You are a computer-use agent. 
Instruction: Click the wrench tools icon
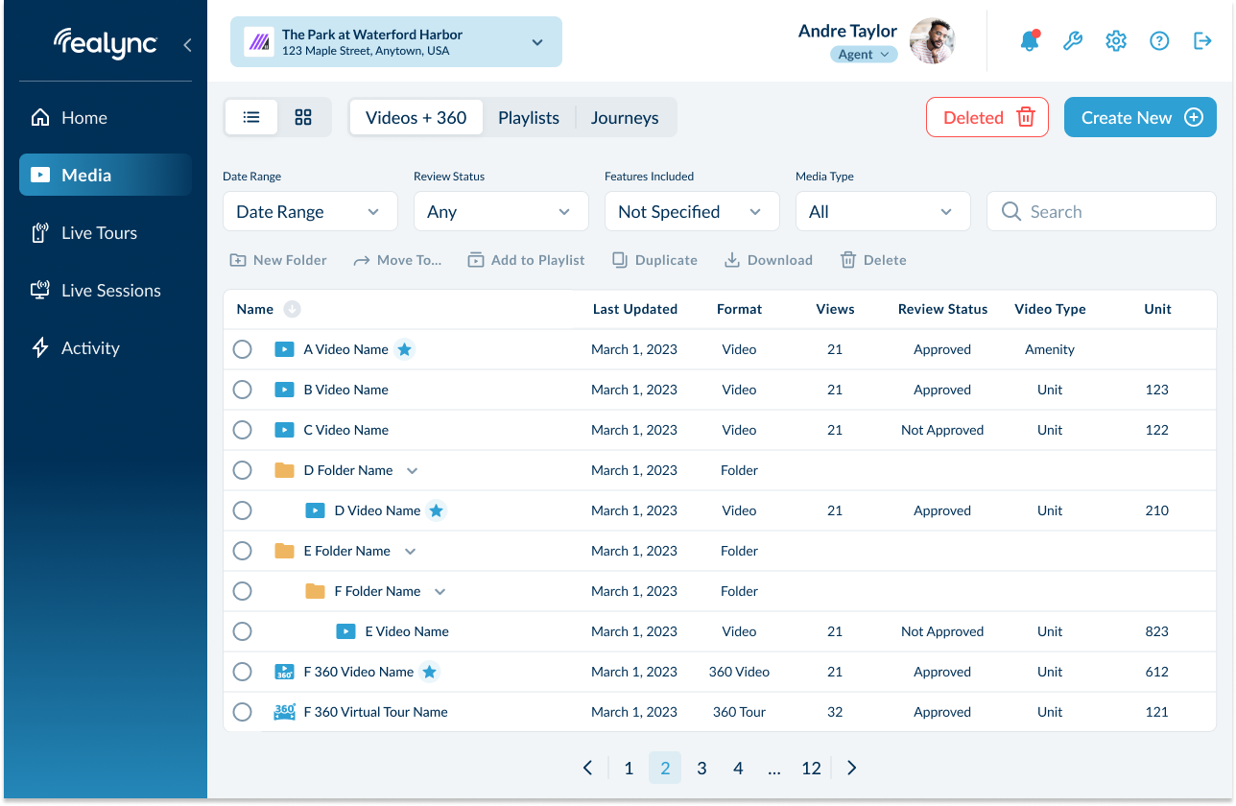1073,40
